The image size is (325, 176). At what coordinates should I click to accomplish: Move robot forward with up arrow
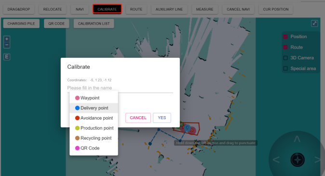(x=297, y=139)
